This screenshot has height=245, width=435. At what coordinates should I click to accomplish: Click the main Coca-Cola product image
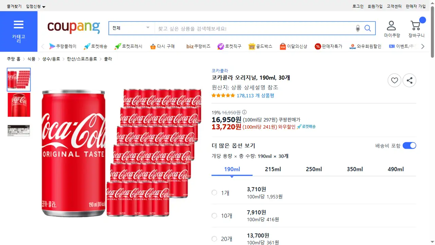(x=121, y=153)
